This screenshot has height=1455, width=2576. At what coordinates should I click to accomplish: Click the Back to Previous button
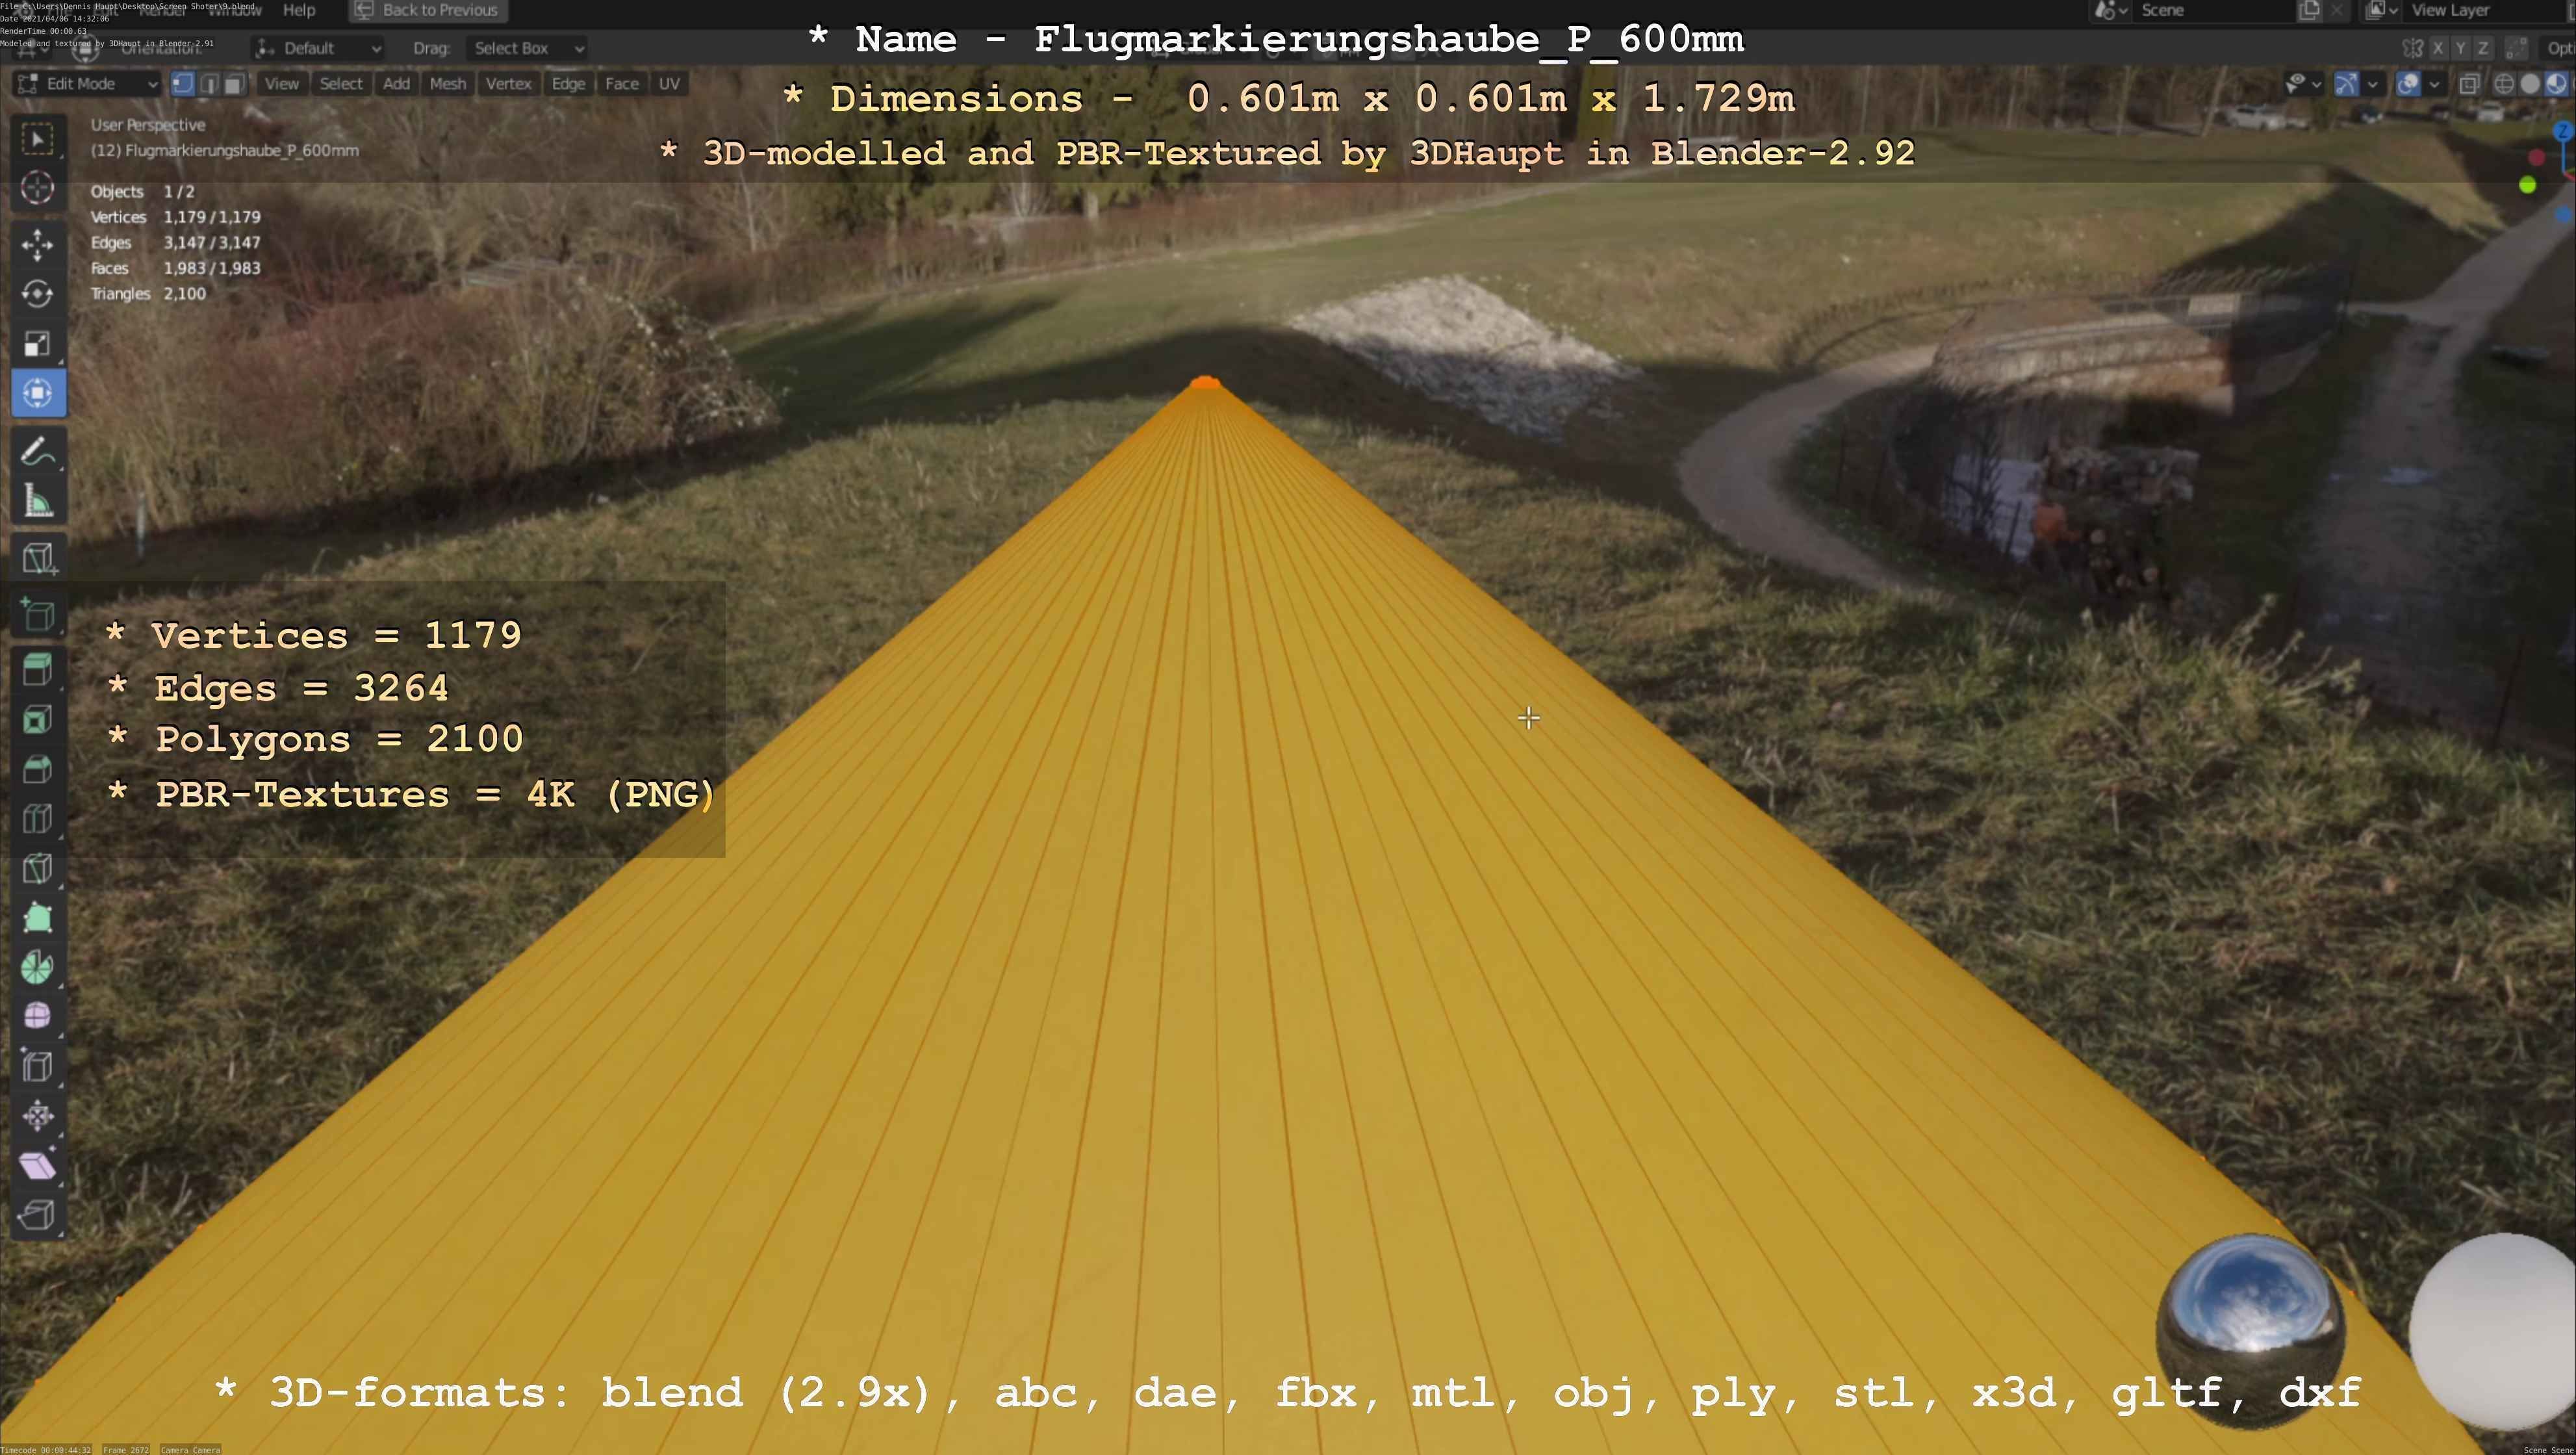pyautogui.click(x=428, y=10)
